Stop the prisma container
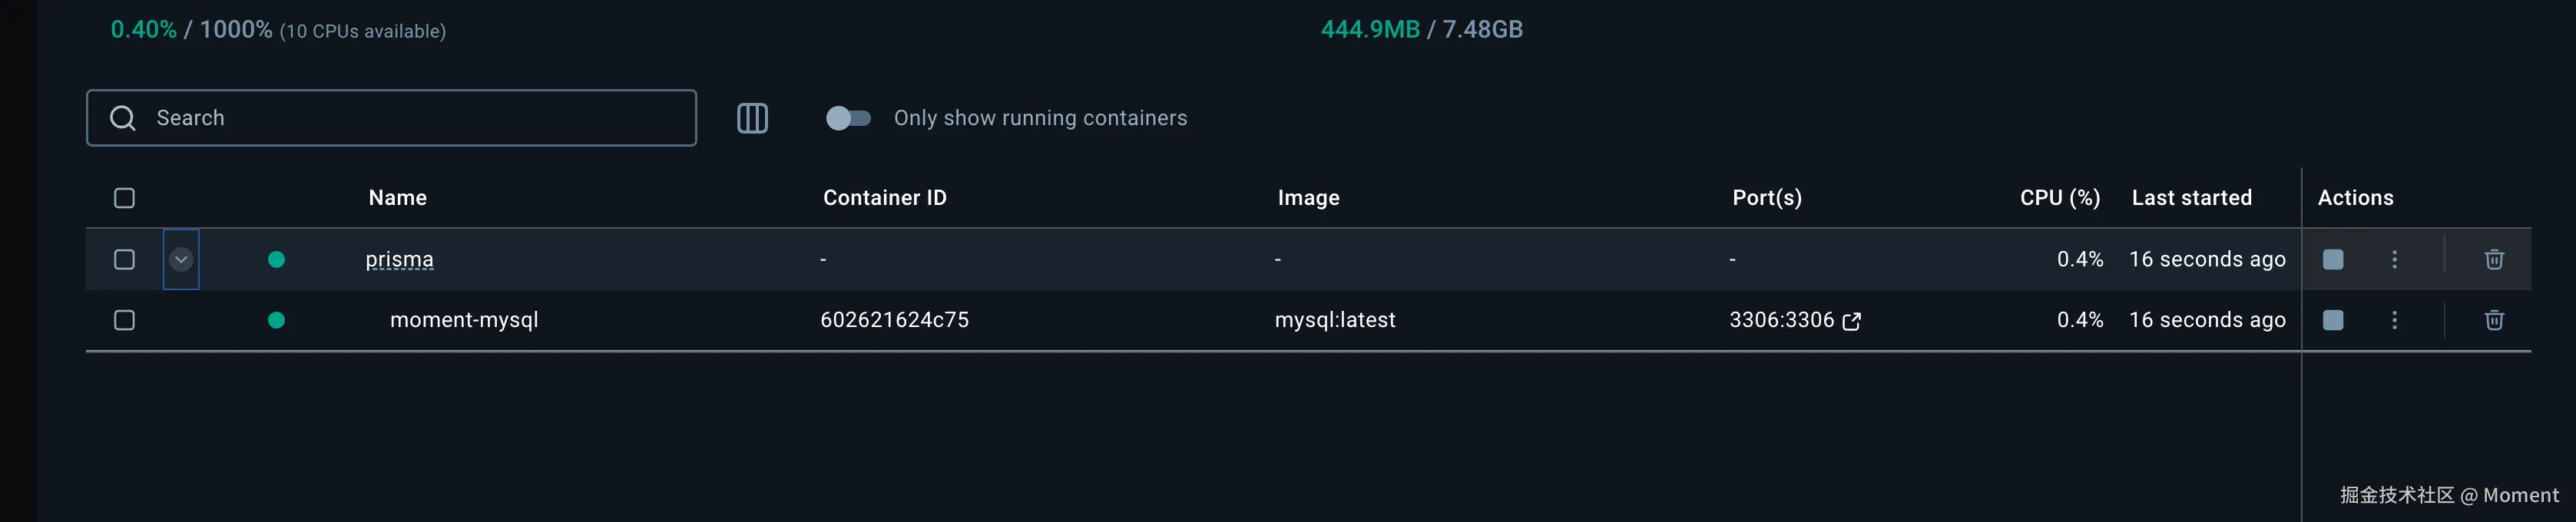 (2333, 259)
